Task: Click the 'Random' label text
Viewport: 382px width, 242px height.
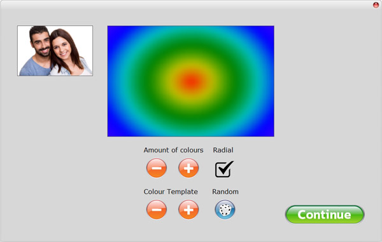Action: (225, 192)
